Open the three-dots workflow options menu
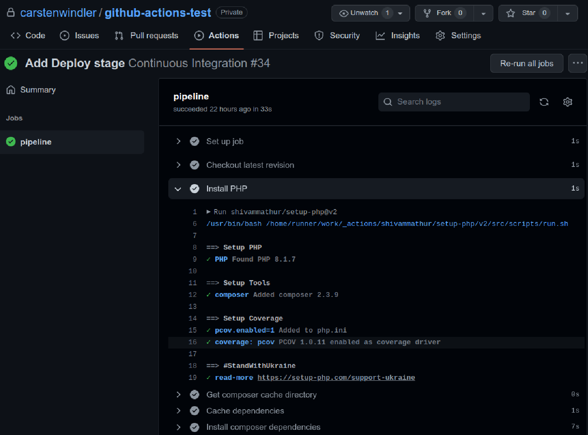 tap(578, 63)
